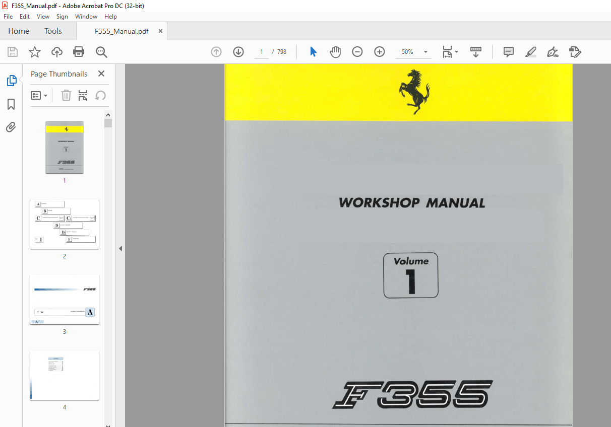This screenshot has width=611, height=427.
Task: Open the Edit menu
Action: point(25,17)
